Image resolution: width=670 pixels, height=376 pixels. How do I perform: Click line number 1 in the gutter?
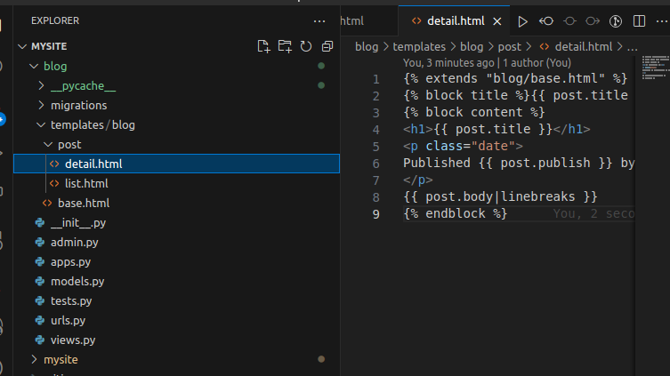(x=375, y=79)
